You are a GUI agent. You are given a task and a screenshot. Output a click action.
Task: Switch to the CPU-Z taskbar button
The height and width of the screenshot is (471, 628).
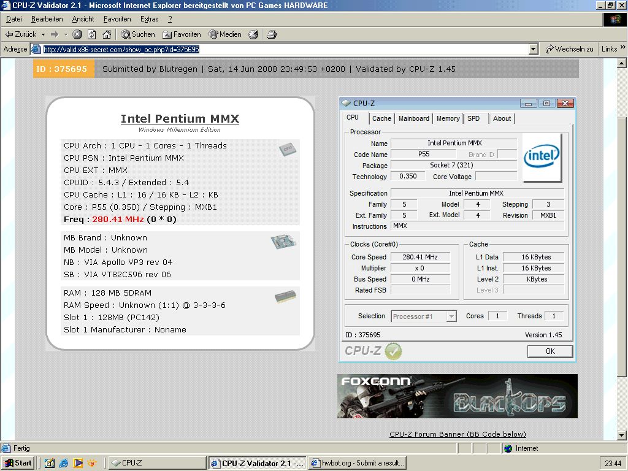point(158,463)
